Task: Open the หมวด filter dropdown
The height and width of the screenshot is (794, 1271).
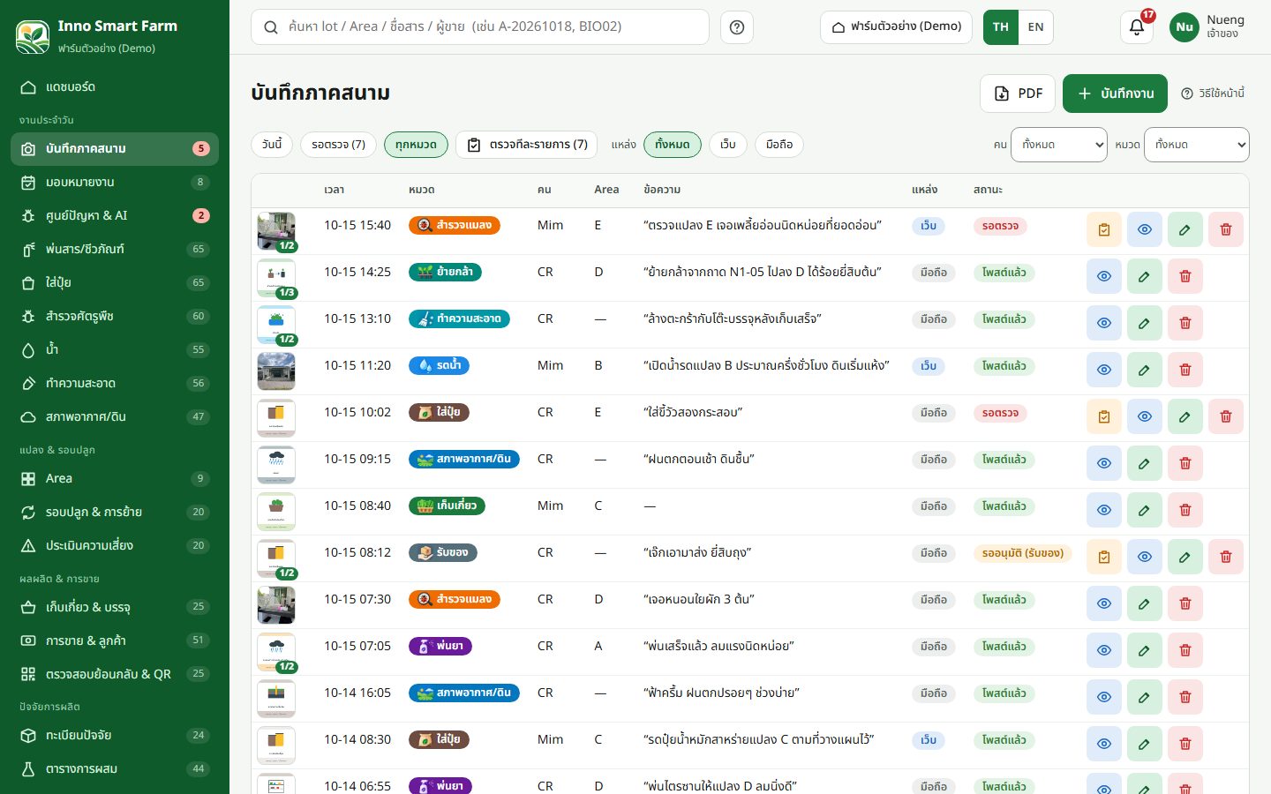Action: [1197, 145]
